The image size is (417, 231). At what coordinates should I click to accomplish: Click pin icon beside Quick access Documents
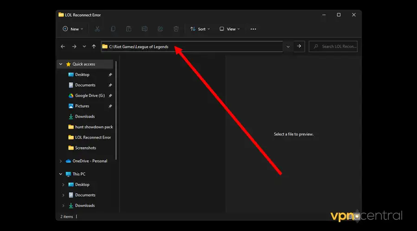pyautogui.click(x=110, y=85)
